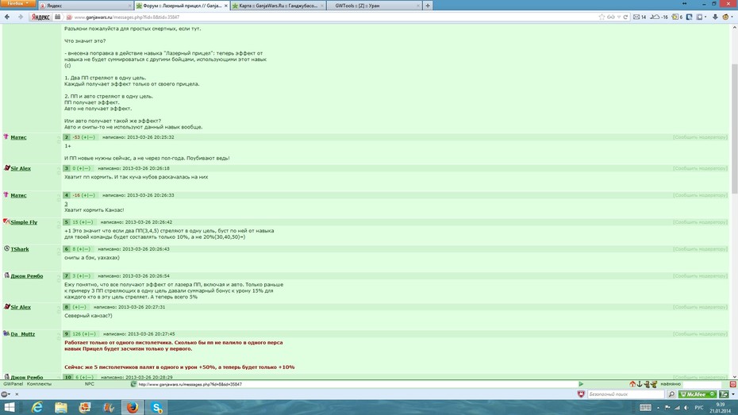Screen dimensions: 738x415
Task: Click the Firefox taskbar icon
Action: [x=133, y=408]
